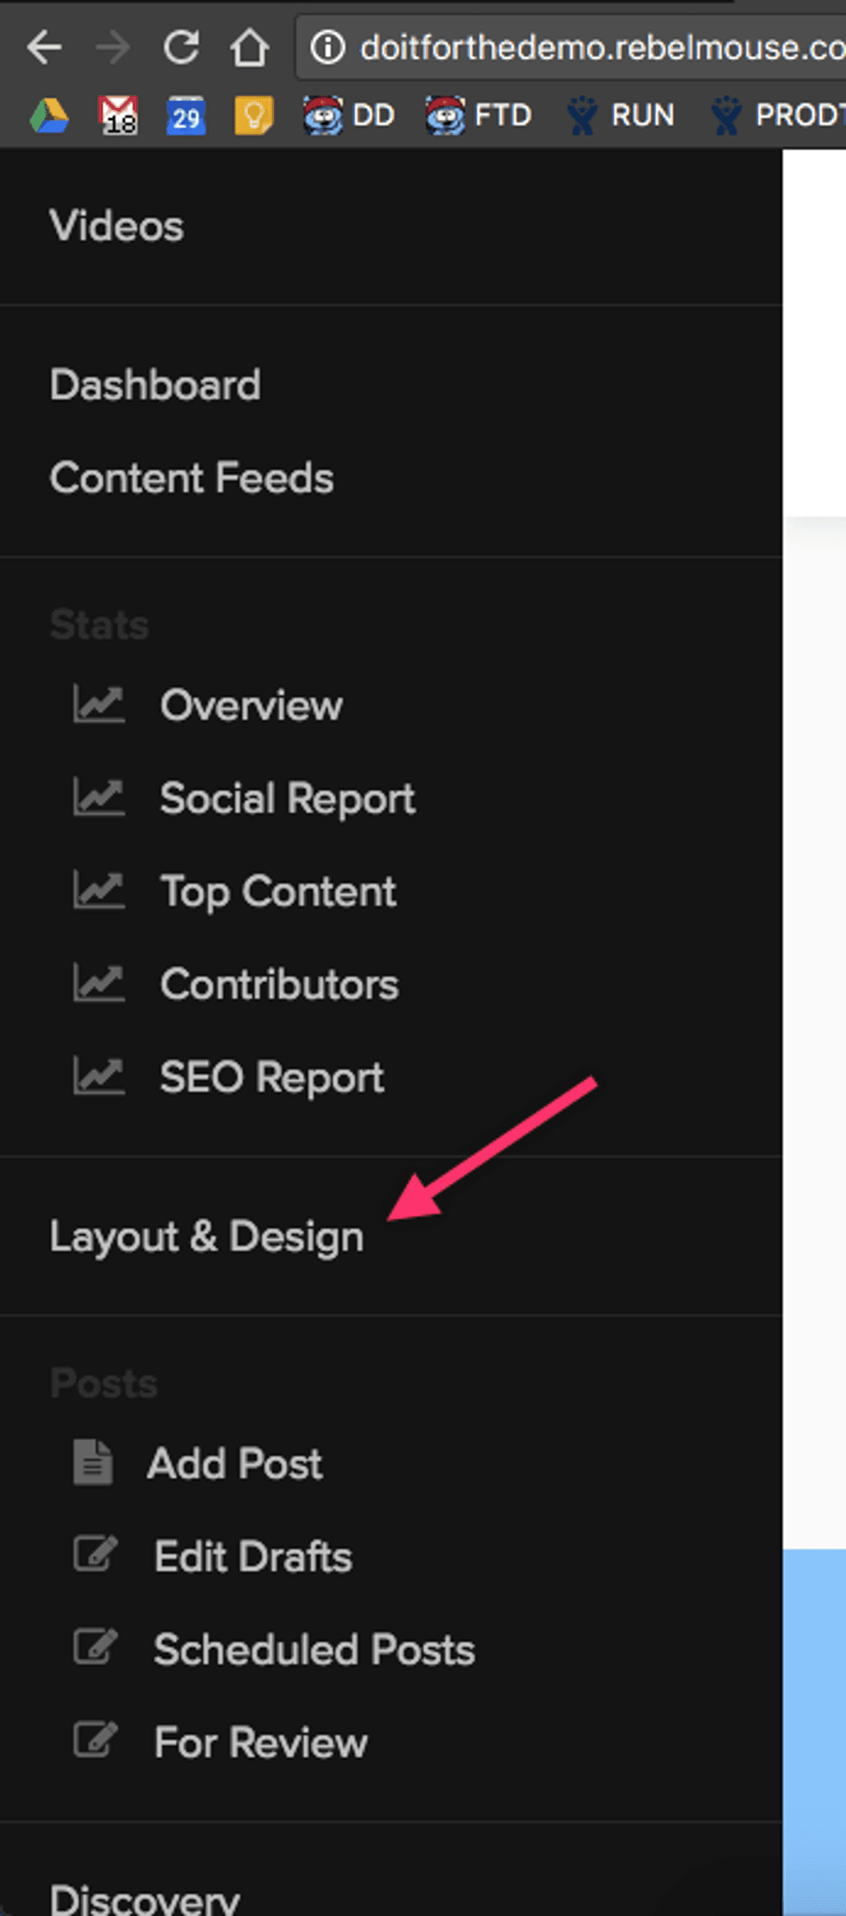Viewport: 846px width, 1916px height.
Task: Click the chart icon beside Contributors
Action: 99,983
